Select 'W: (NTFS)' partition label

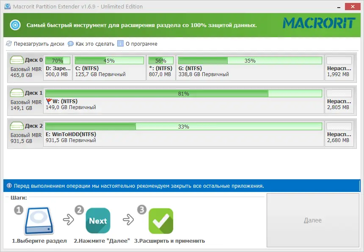tap(65, 101)
